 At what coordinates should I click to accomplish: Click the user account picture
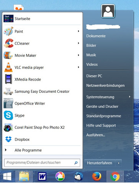(108, 11)
